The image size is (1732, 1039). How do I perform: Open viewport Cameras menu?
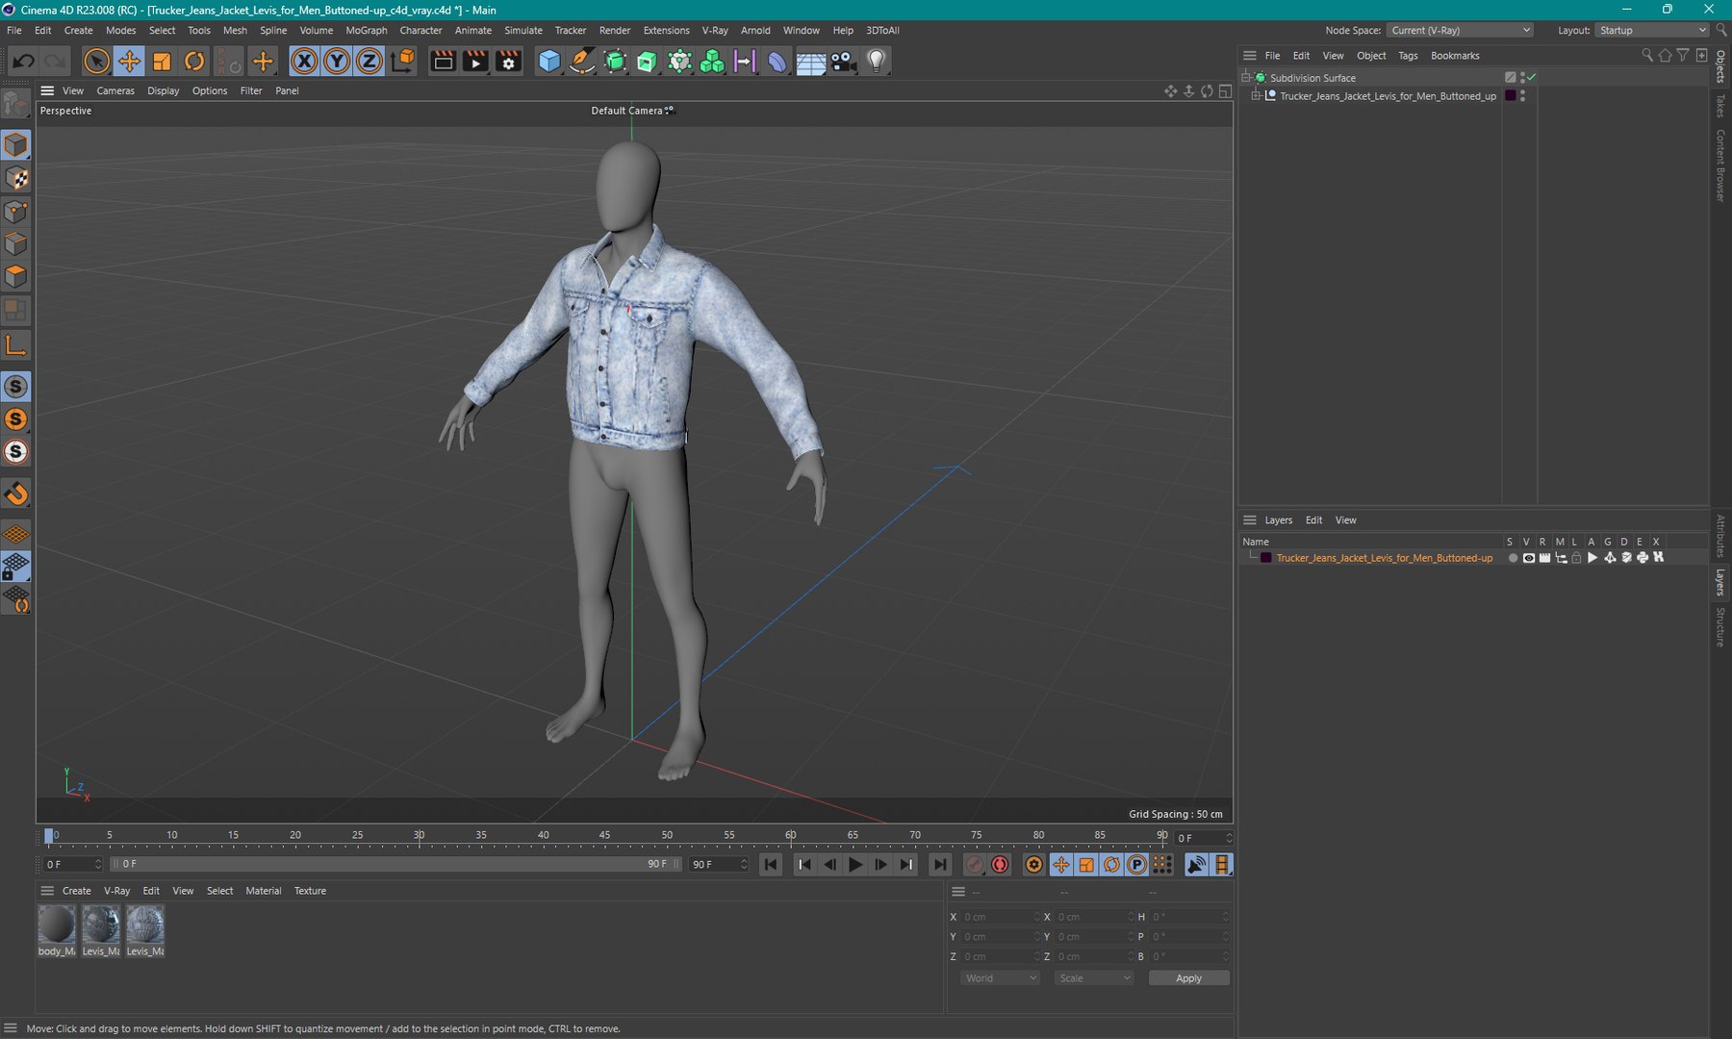coord(115,90)
